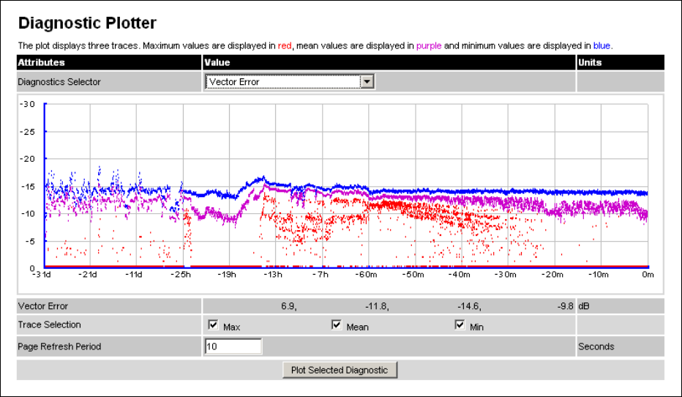Click the word red in description
The image size is (682, 397).
[285, 45]
